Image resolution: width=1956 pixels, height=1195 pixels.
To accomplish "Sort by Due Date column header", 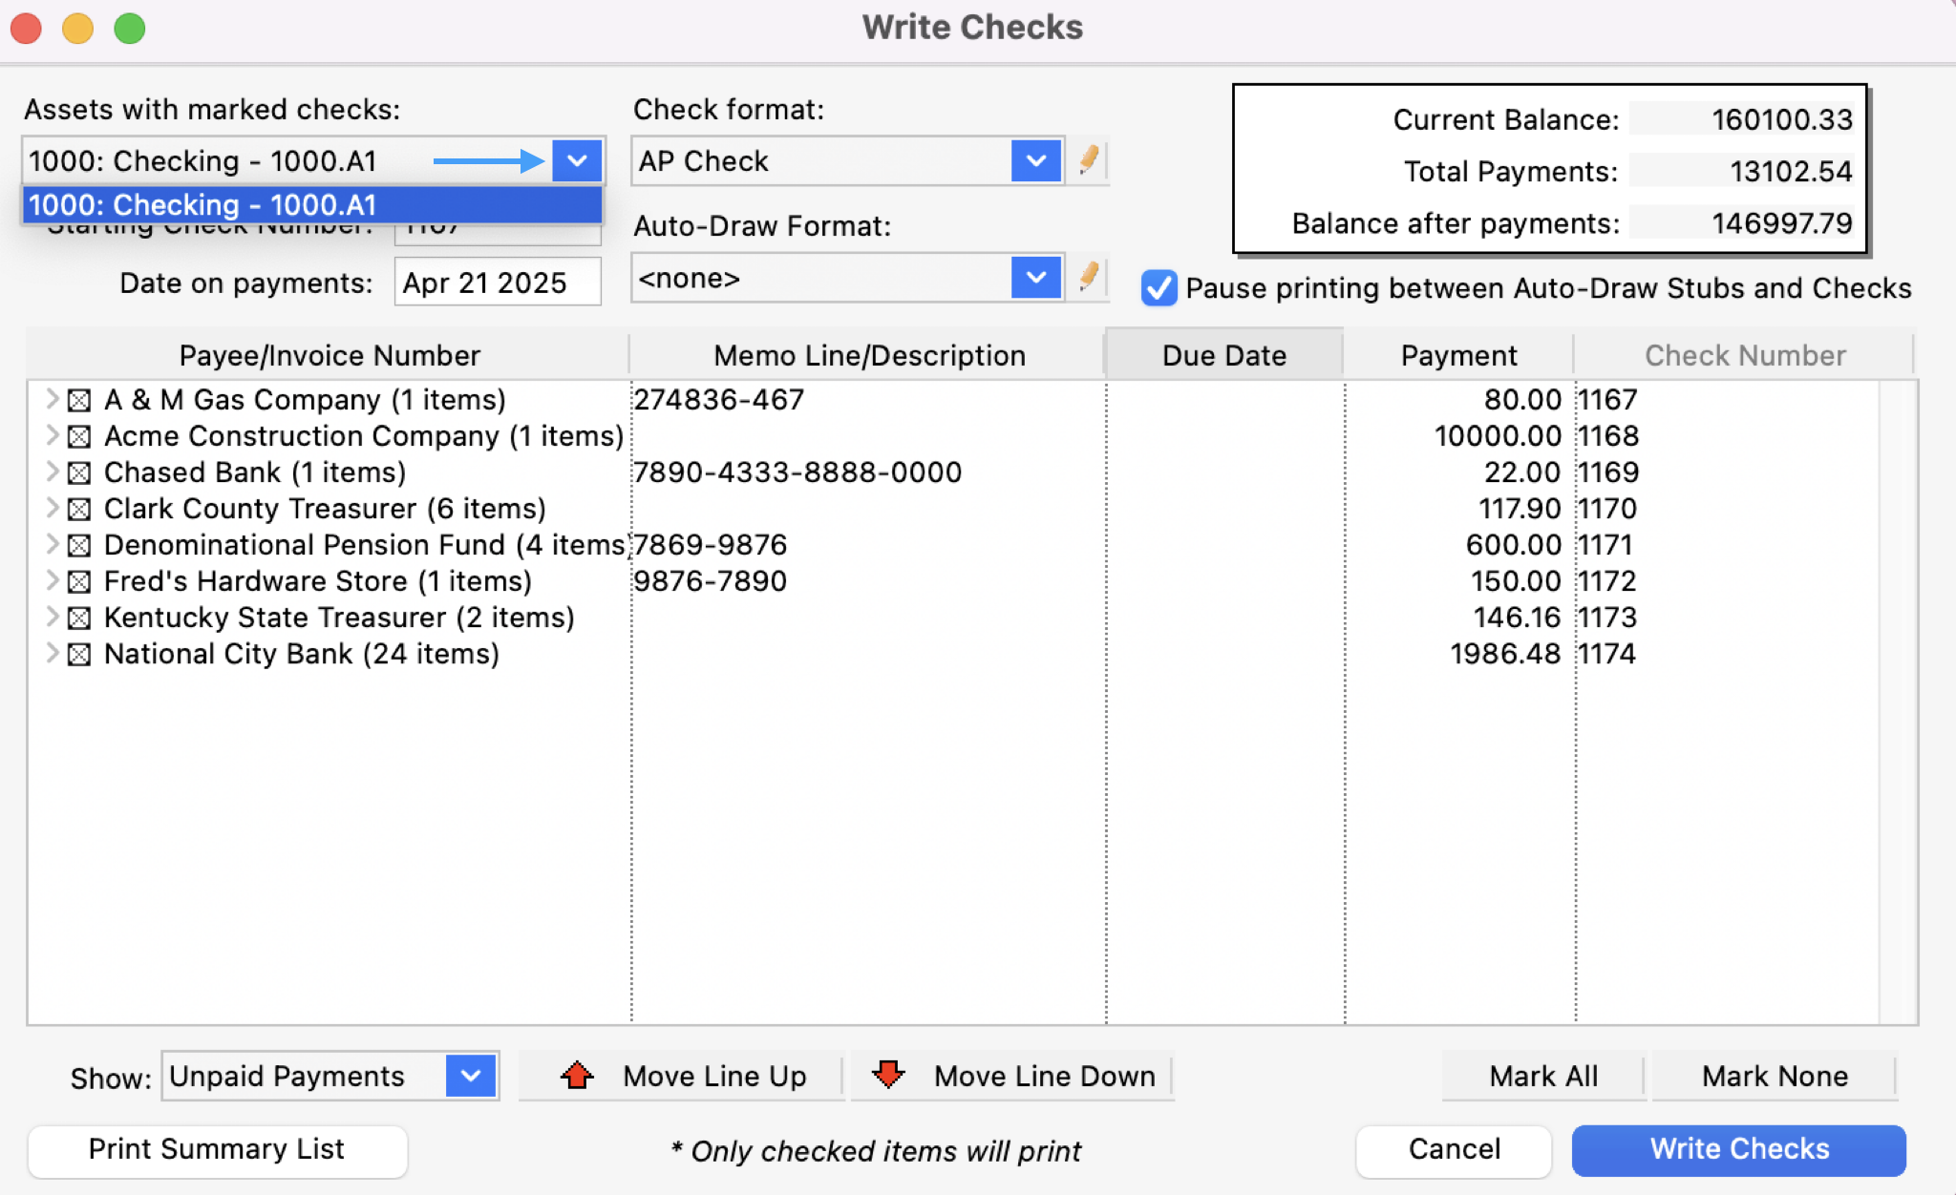I will pyautogui.click(x=1223, y=355).
